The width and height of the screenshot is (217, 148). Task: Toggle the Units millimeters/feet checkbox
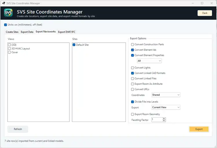5,25
